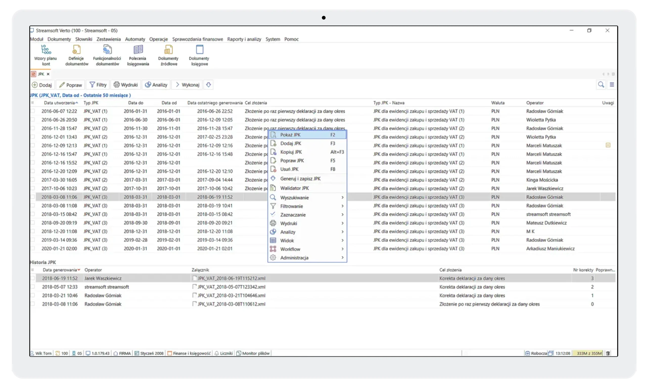Open Dokumenty źródłowe icon
Image resolution: width=647 pixels, height=388 pixels.
point(169,50)
